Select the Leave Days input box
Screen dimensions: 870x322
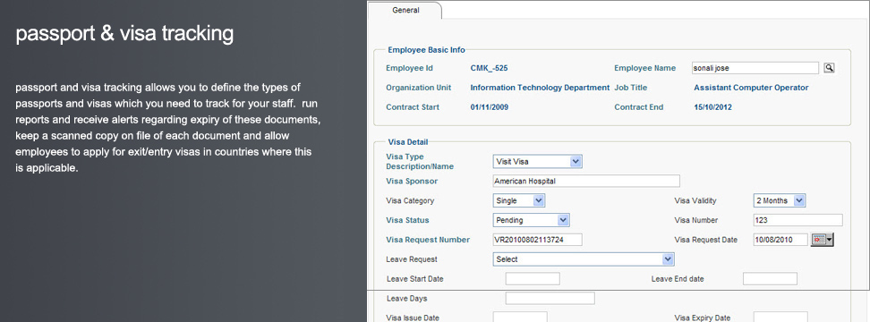[x=550, y=298]
